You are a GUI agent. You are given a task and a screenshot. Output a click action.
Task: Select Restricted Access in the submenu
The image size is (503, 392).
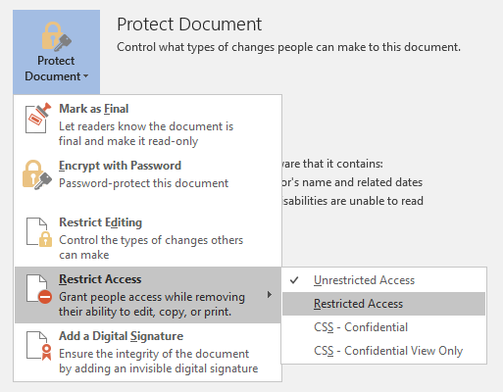[x=383, y=304]
